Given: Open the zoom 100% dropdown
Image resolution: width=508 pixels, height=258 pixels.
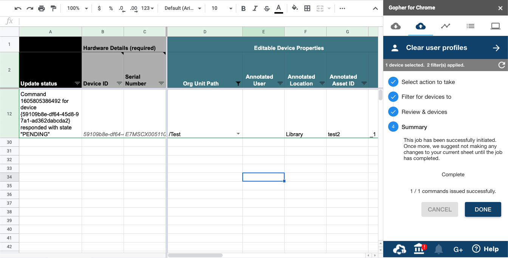Looking at the screenshot, I should (77, 8).
